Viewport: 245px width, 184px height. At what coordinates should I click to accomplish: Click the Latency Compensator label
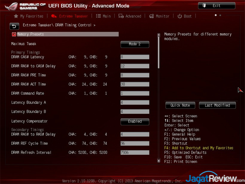(x=29, y=121)
